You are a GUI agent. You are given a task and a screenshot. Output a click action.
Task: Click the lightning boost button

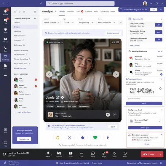108,138
